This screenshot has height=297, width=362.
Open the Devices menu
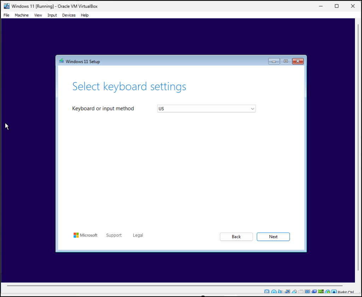coord(69,15)
